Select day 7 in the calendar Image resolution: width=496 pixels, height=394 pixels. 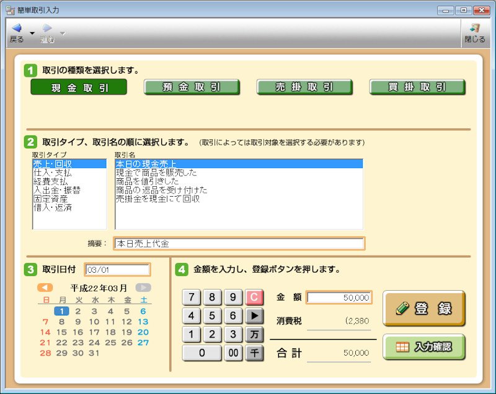tap(45, 322)
